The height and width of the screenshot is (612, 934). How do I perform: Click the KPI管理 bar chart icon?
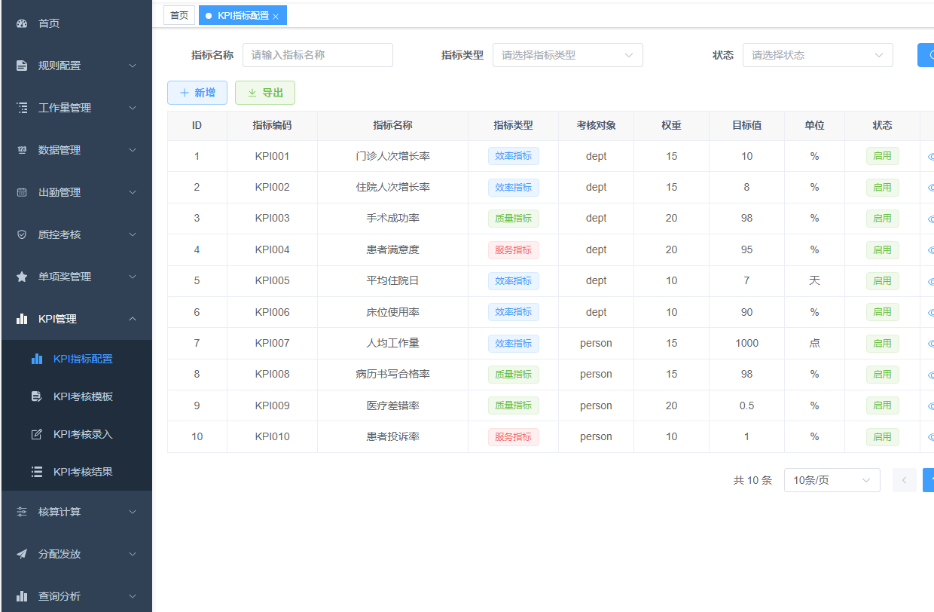pyautogui.click(x=22, y=319)
